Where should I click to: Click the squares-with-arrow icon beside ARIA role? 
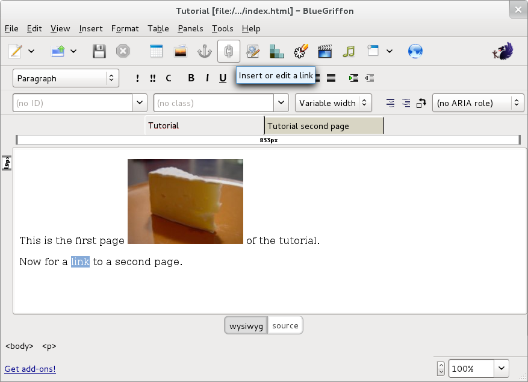click(421, 103)
